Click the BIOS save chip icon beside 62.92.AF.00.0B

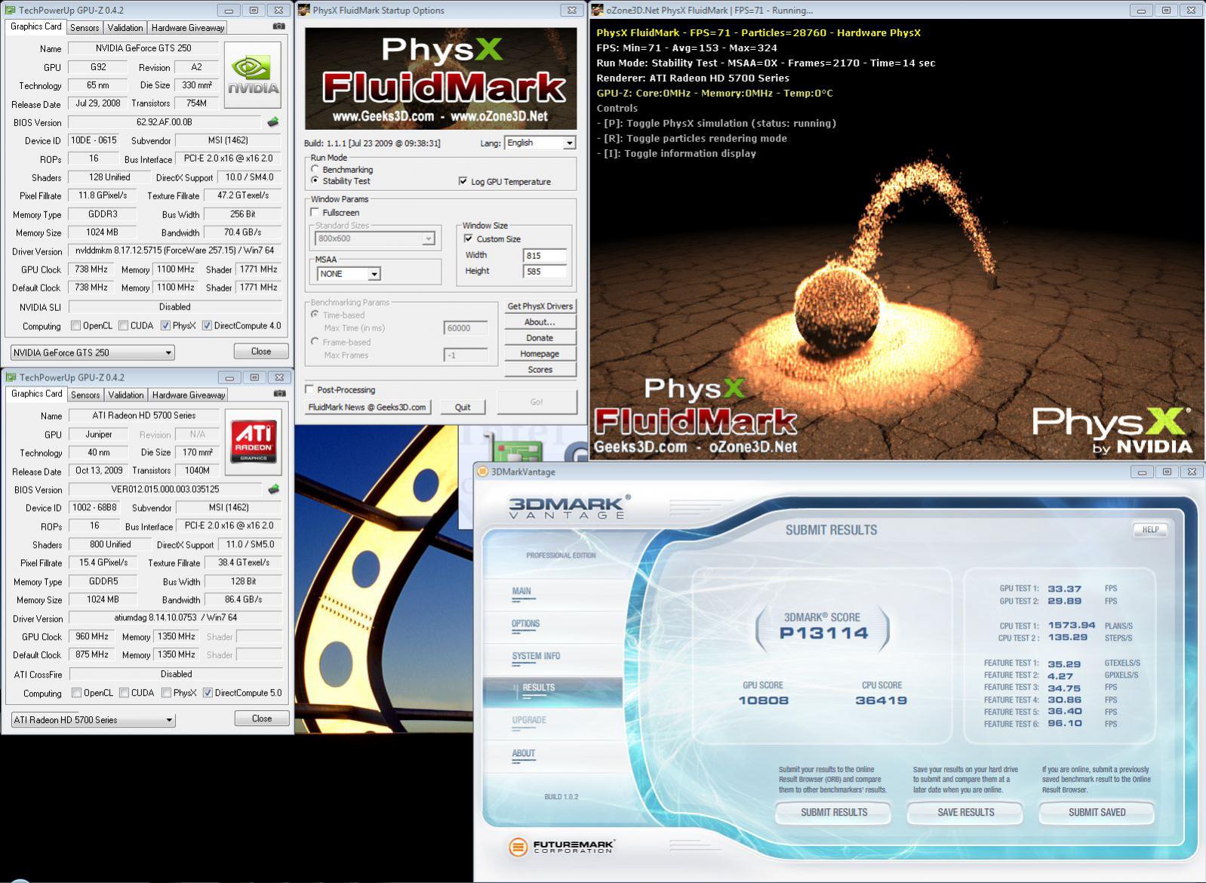(273, 122)
